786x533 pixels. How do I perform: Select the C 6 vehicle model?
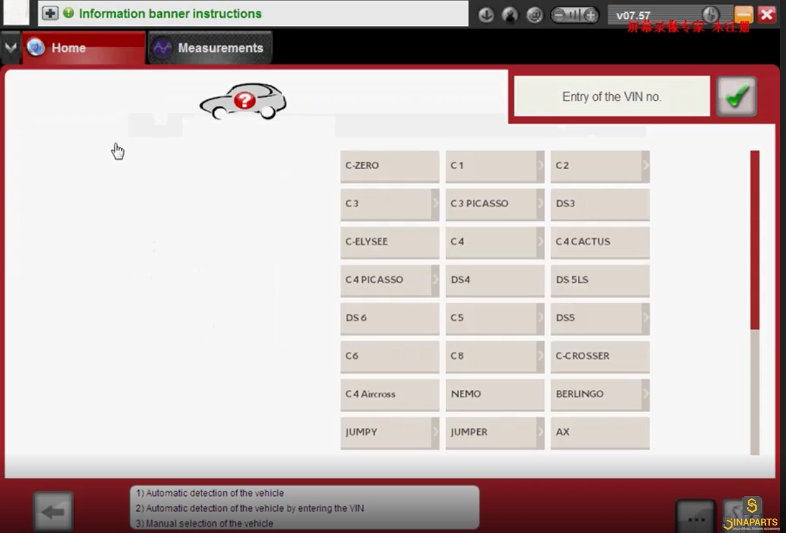(389, 356)
